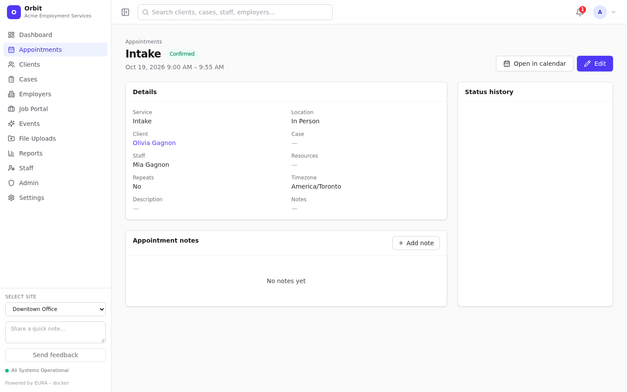This screenshot has width=627, height=392.
Task: Click the File Uploads folder icon
Action: click(x=11, y=139)
